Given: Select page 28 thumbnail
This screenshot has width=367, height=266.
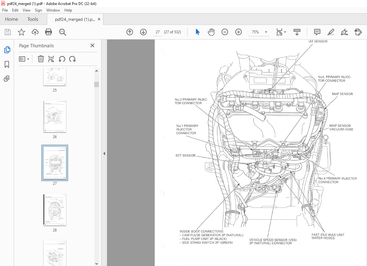Looking at the screenshot, I should coord(55,210).
